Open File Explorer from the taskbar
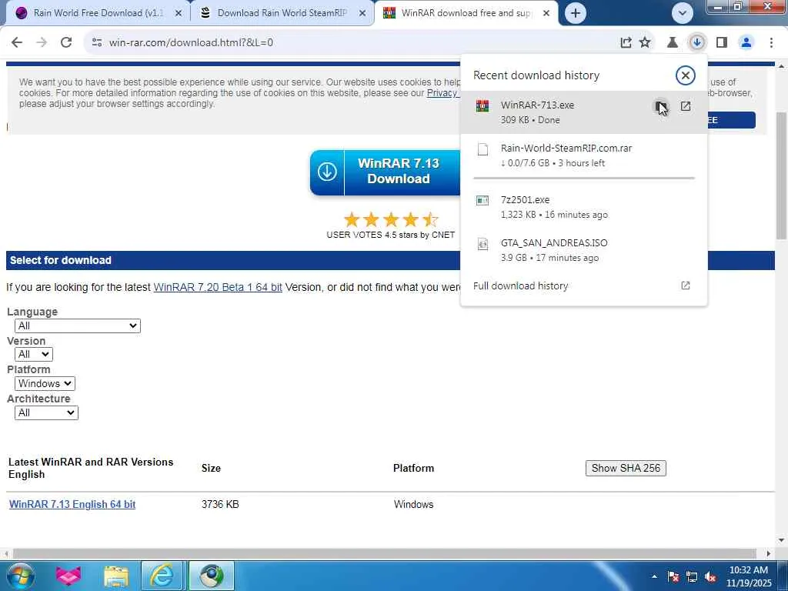788x591 pixels. click(116, 576)
